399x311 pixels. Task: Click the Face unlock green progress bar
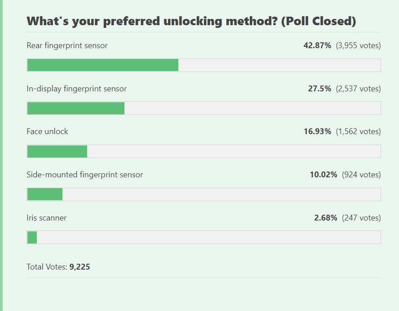coord(57,152)
